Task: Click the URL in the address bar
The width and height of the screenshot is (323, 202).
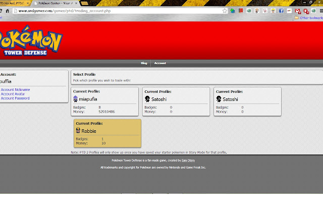Action: coord(65,11)
